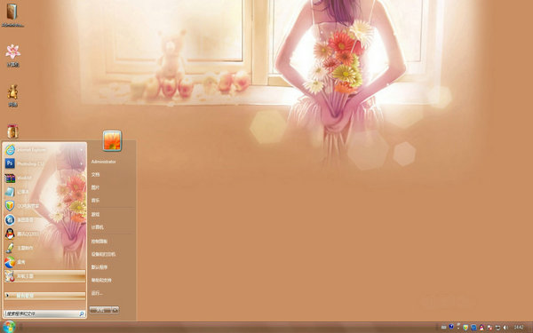Open Internet Explorer from the Start menu
The image size is (533, 333).
(x=44, y=149)
